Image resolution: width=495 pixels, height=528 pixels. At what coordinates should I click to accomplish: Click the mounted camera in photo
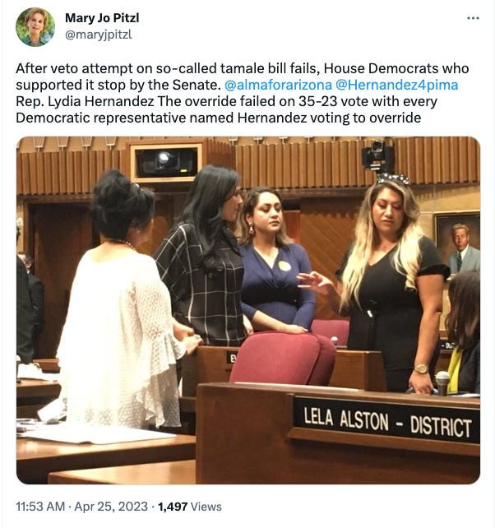point(378,156)
